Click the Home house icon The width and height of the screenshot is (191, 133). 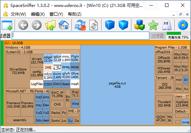(x=64, y=25)
